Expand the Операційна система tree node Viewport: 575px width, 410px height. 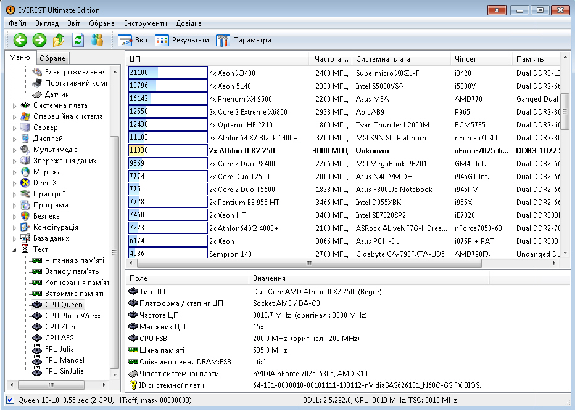pos(14,117)
